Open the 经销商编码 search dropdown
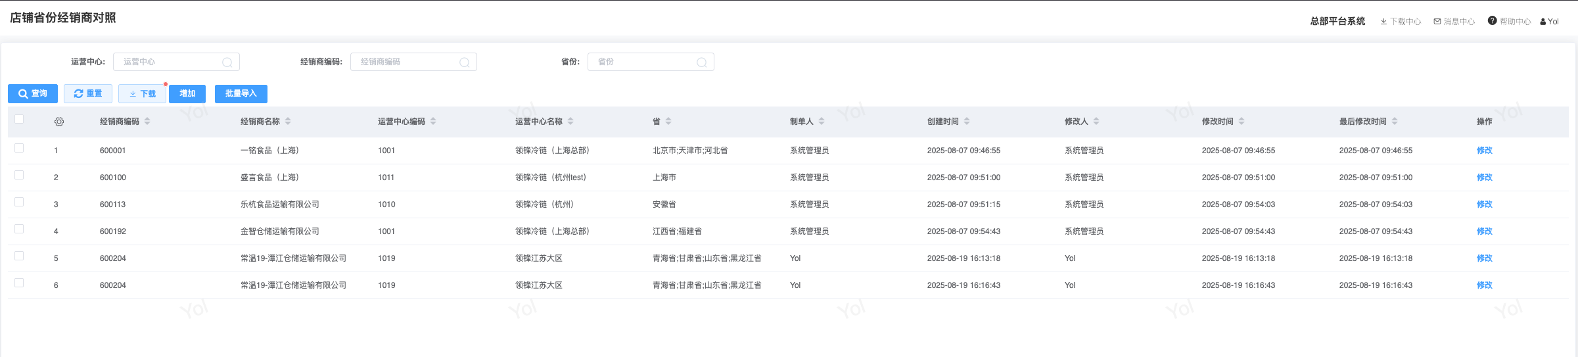Image resolution: width=1578 pixels, height=357 pixels. pos(413,62)
